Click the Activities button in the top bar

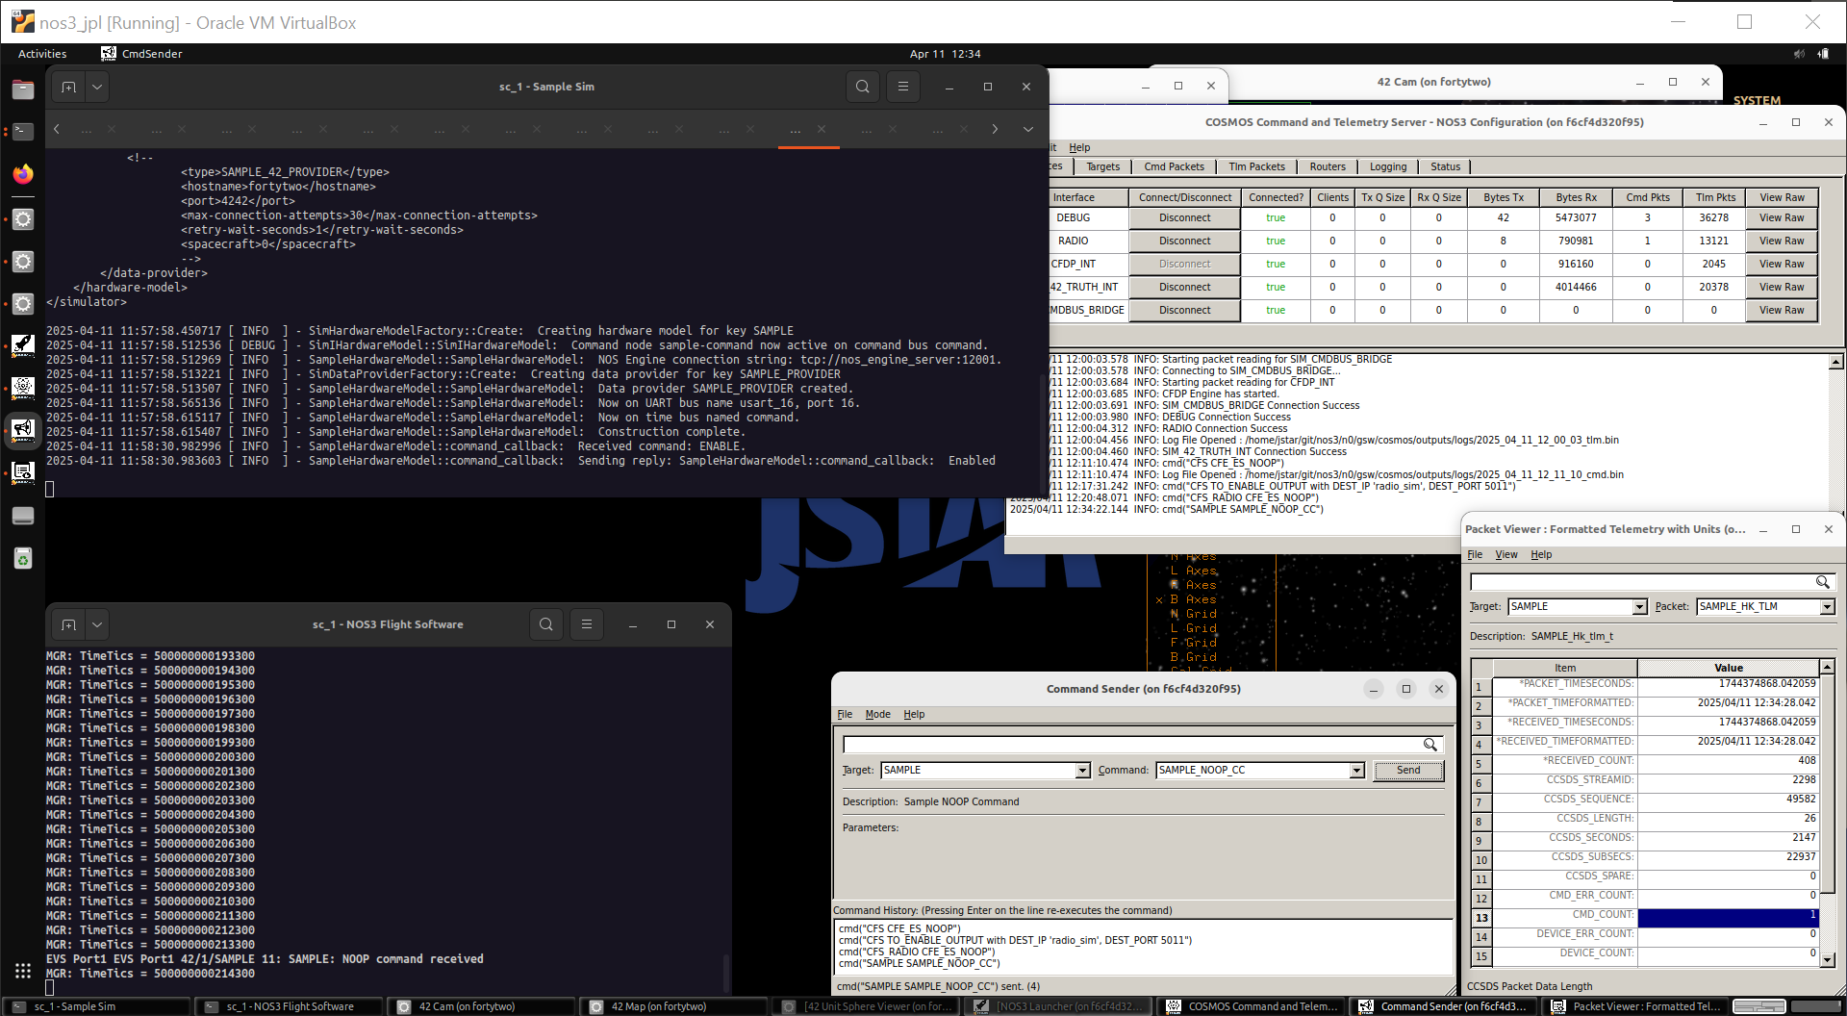coord(42,54)
